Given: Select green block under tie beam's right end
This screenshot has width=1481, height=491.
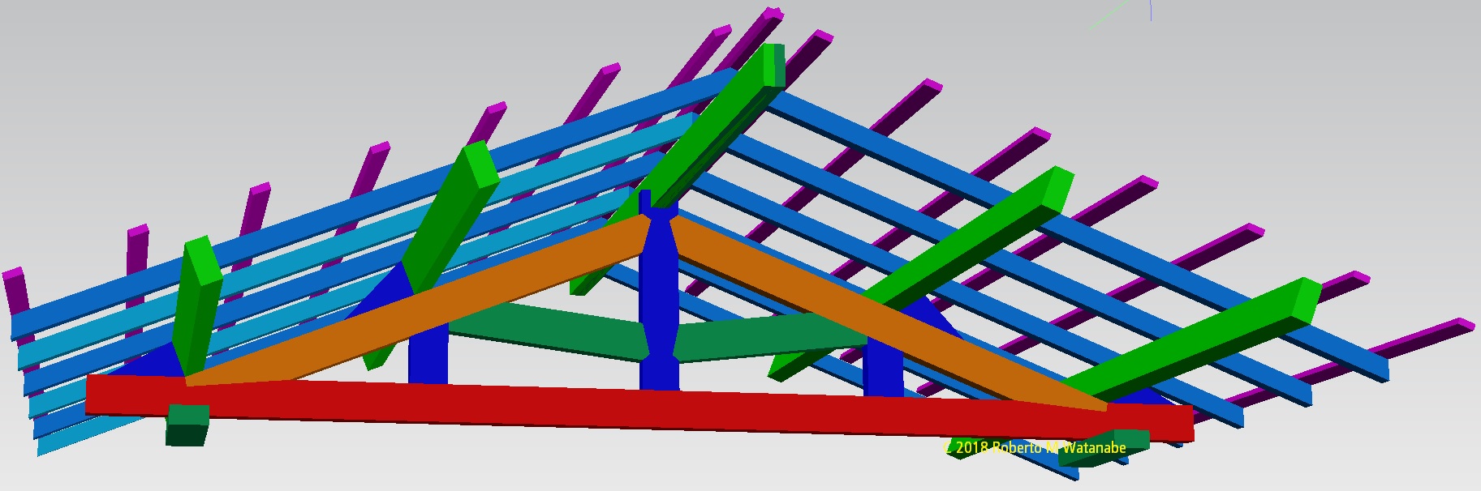Looking at the screenshot, I should (1130, 442).
